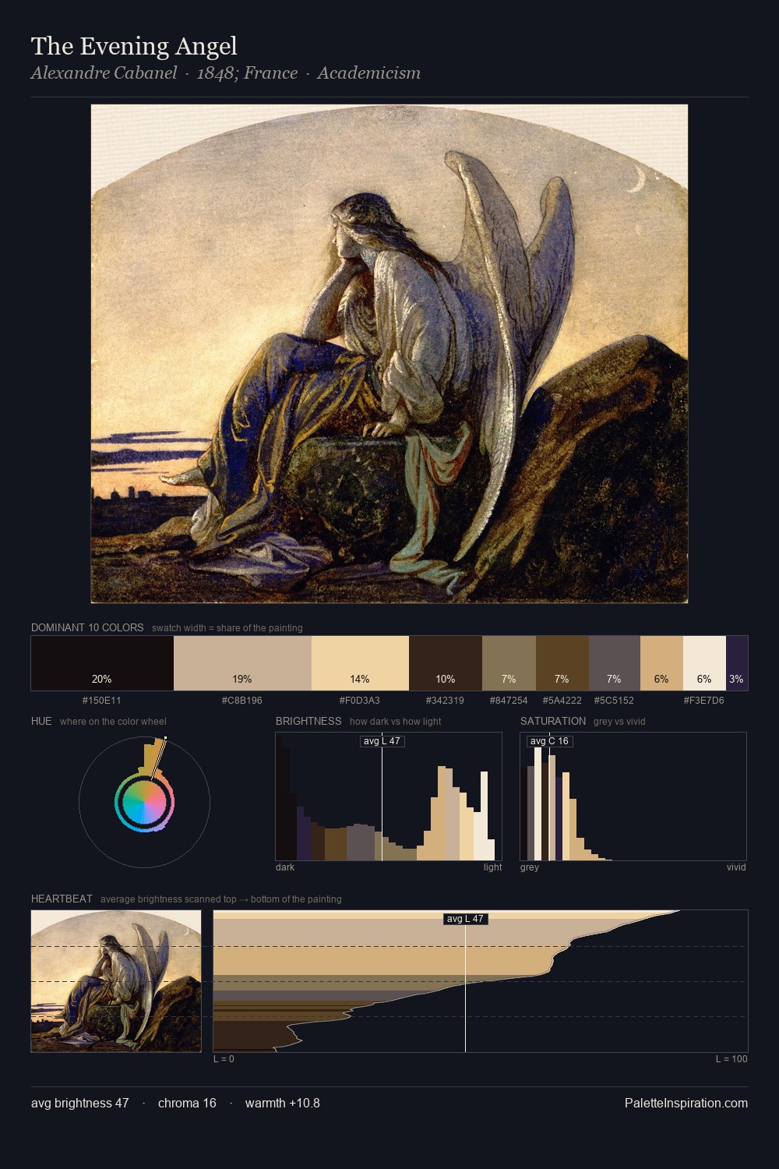Click the hex code #5C5152

[614, 701]
